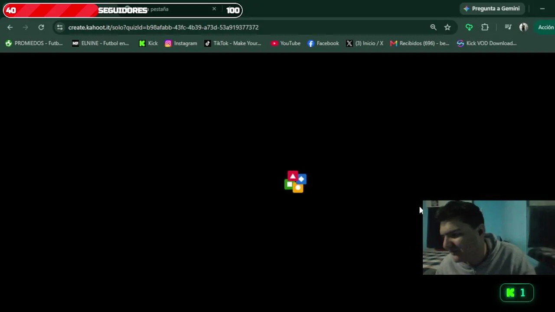The height and width of the screenshot is (312, 555).
Task: Close the current browser tab
Action: [x=214, y=9]
